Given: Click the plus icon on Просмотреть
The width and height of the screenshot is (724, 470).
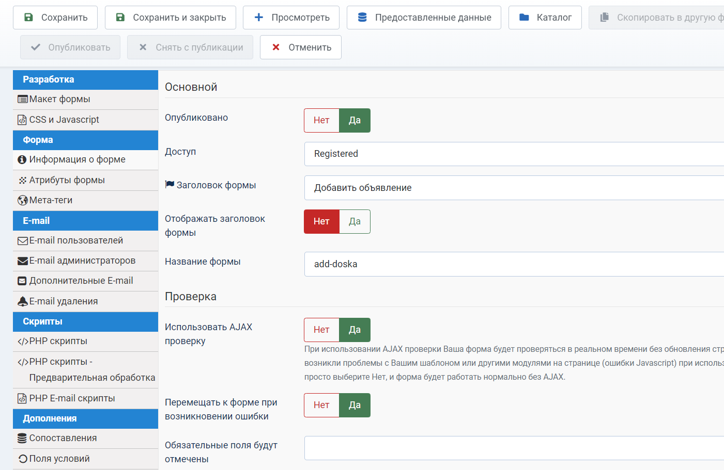Looking at the screenshot, I should [x=259, y=18].
